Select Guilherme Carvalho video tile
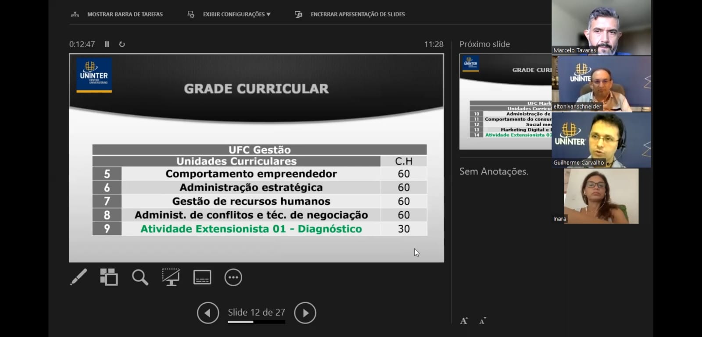The height and width of the screenshot is (337, 702). [x=601, y=140]
